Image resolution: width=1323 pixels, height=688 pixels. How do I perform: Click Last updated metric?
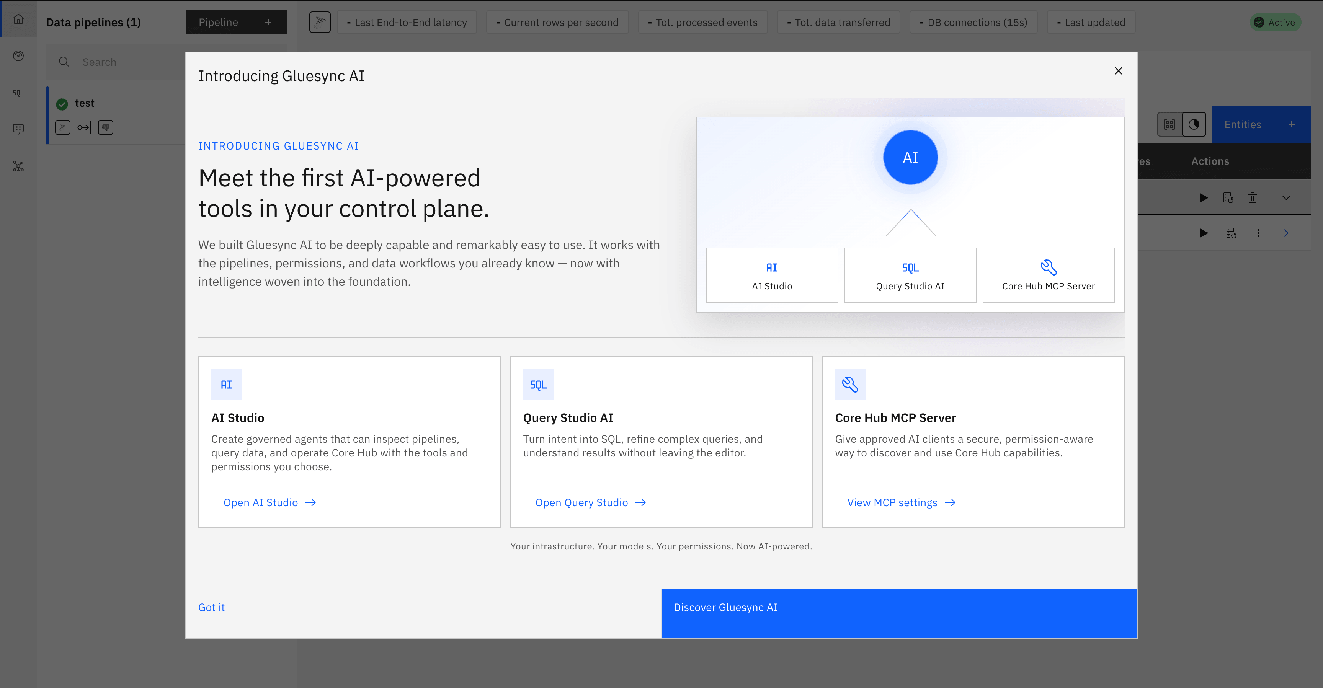point(1091,22)
